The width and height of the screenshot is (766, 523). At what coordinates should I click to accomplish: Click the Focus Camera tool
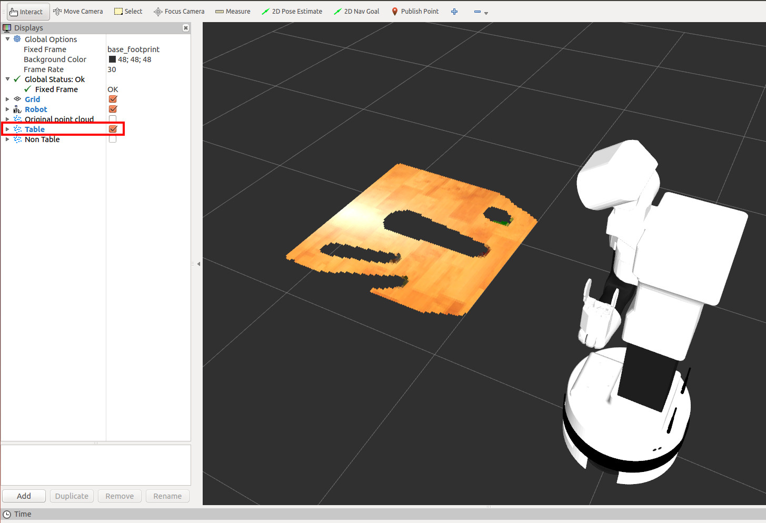[x=179, y=12]
